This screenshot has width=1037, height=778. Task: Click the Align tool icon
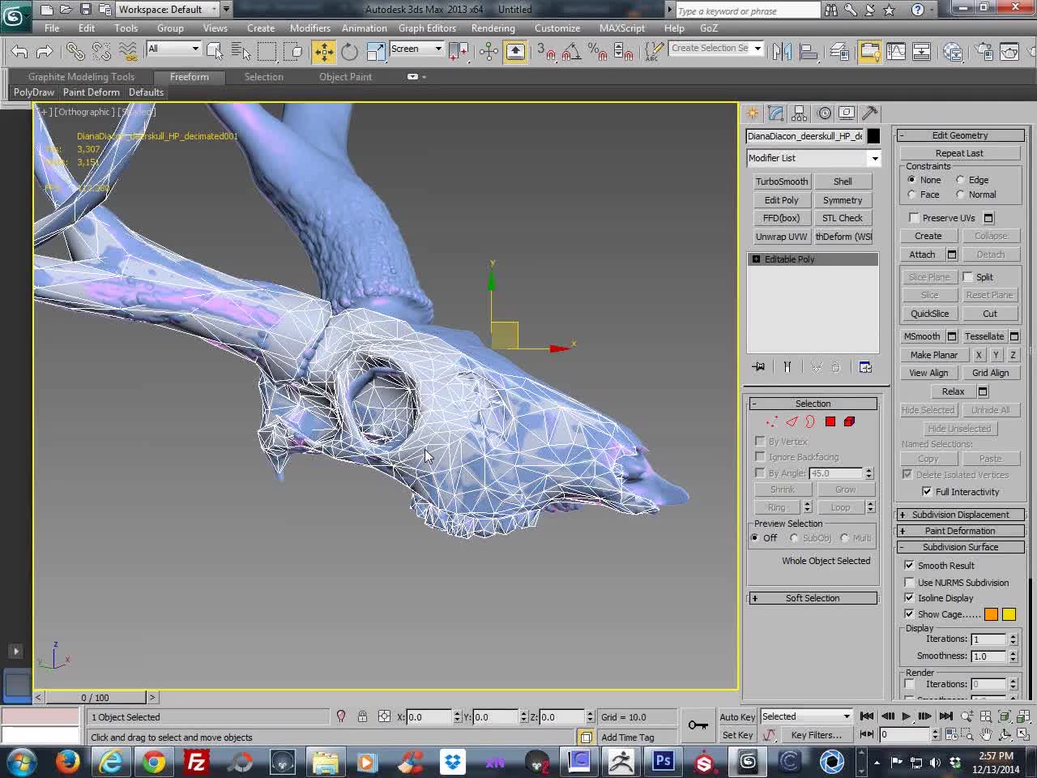(809, 52)
